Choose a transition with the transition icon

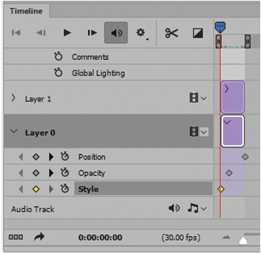pyautogui.click(x=198, y=33)
